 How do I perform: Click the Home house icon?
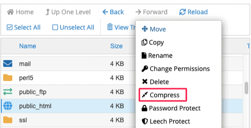point(11,12)
